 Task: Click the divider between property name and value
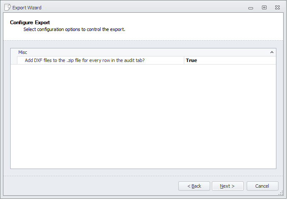(x=184, y=60)
